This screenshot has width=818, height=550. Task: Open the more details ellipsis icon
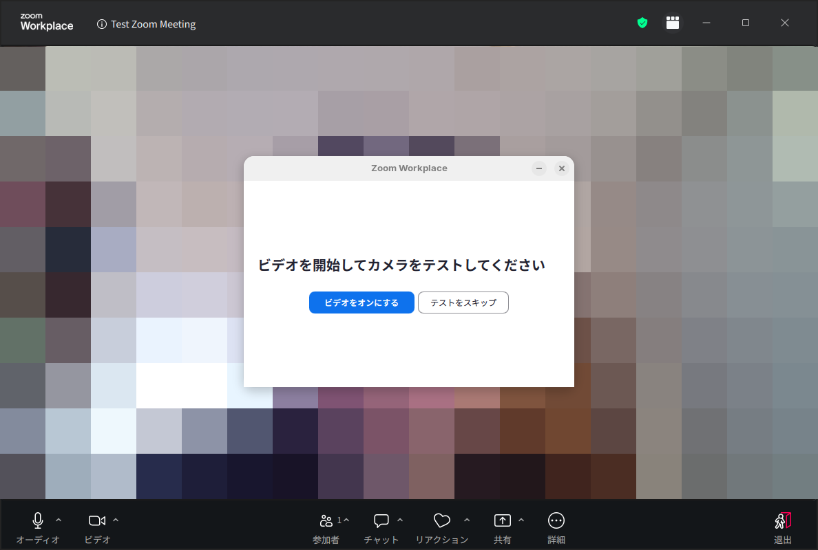coord(556,520)
